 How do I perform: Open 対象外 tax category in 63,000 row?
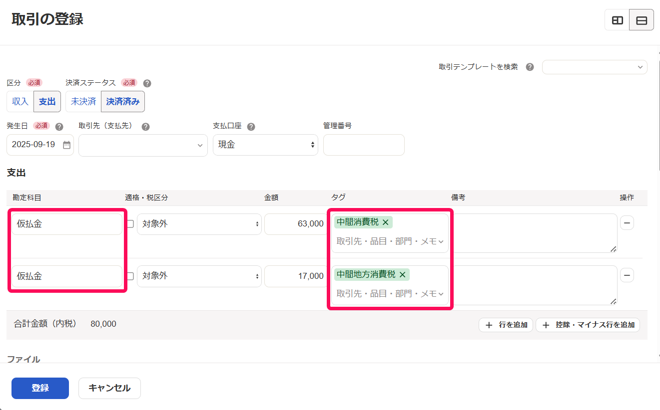pyautogui.click(x=199, y=224)
